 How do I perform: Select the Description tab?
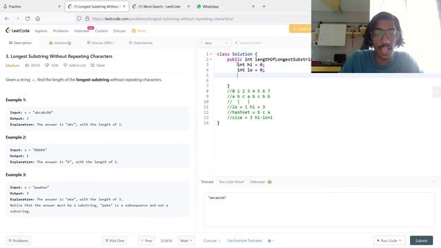[x=20, y=43]
